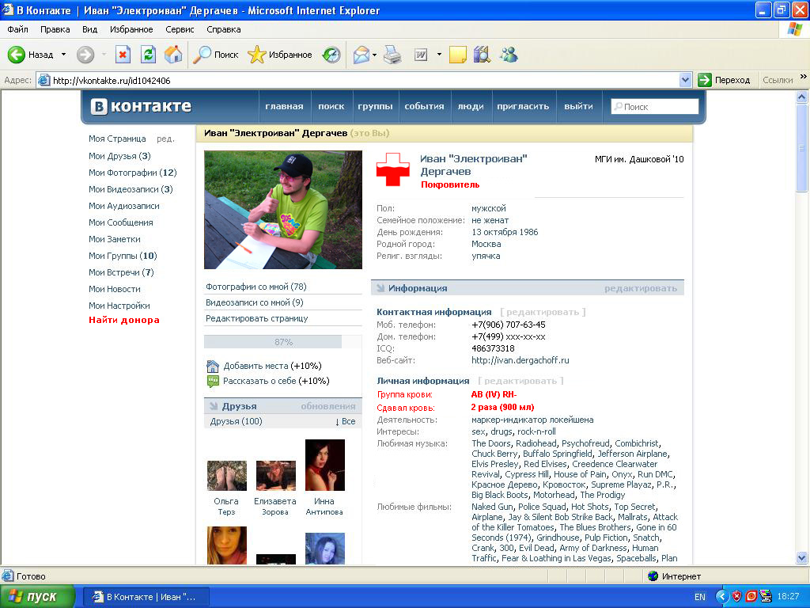810x608 pixels.
Task: Click the EN language indicator
Action: pyautogui.click(x=700, y=597)
